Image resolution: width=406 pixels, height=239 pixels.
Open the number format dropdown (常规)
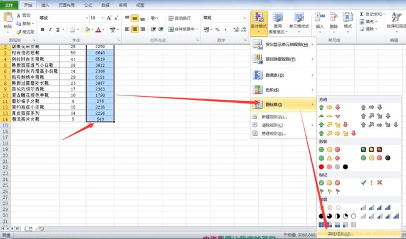244,18
